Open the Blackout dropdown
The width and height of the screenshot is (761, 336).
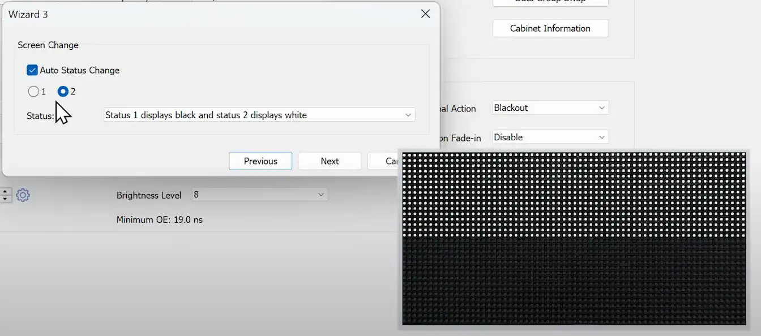point(550,107)
